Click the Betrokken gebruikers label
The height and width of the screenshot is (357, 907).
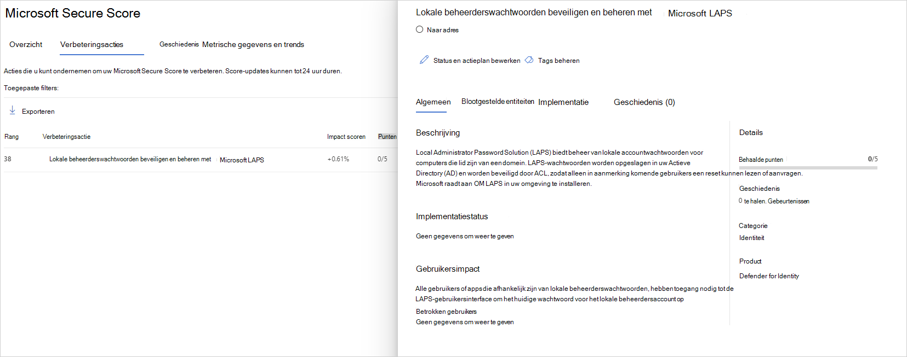(x=446, y=312)
